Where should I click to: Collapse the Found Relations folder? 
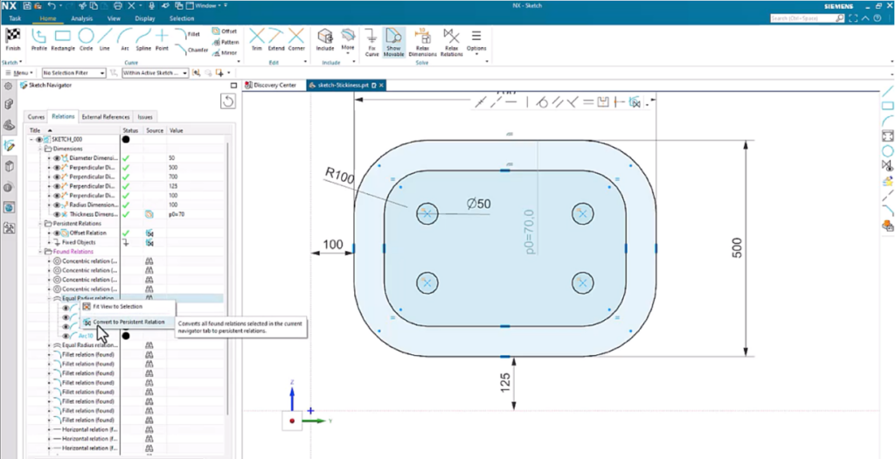40,252
